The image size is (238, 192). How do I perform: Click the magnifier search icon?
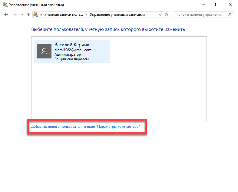[x=230, y=15]
